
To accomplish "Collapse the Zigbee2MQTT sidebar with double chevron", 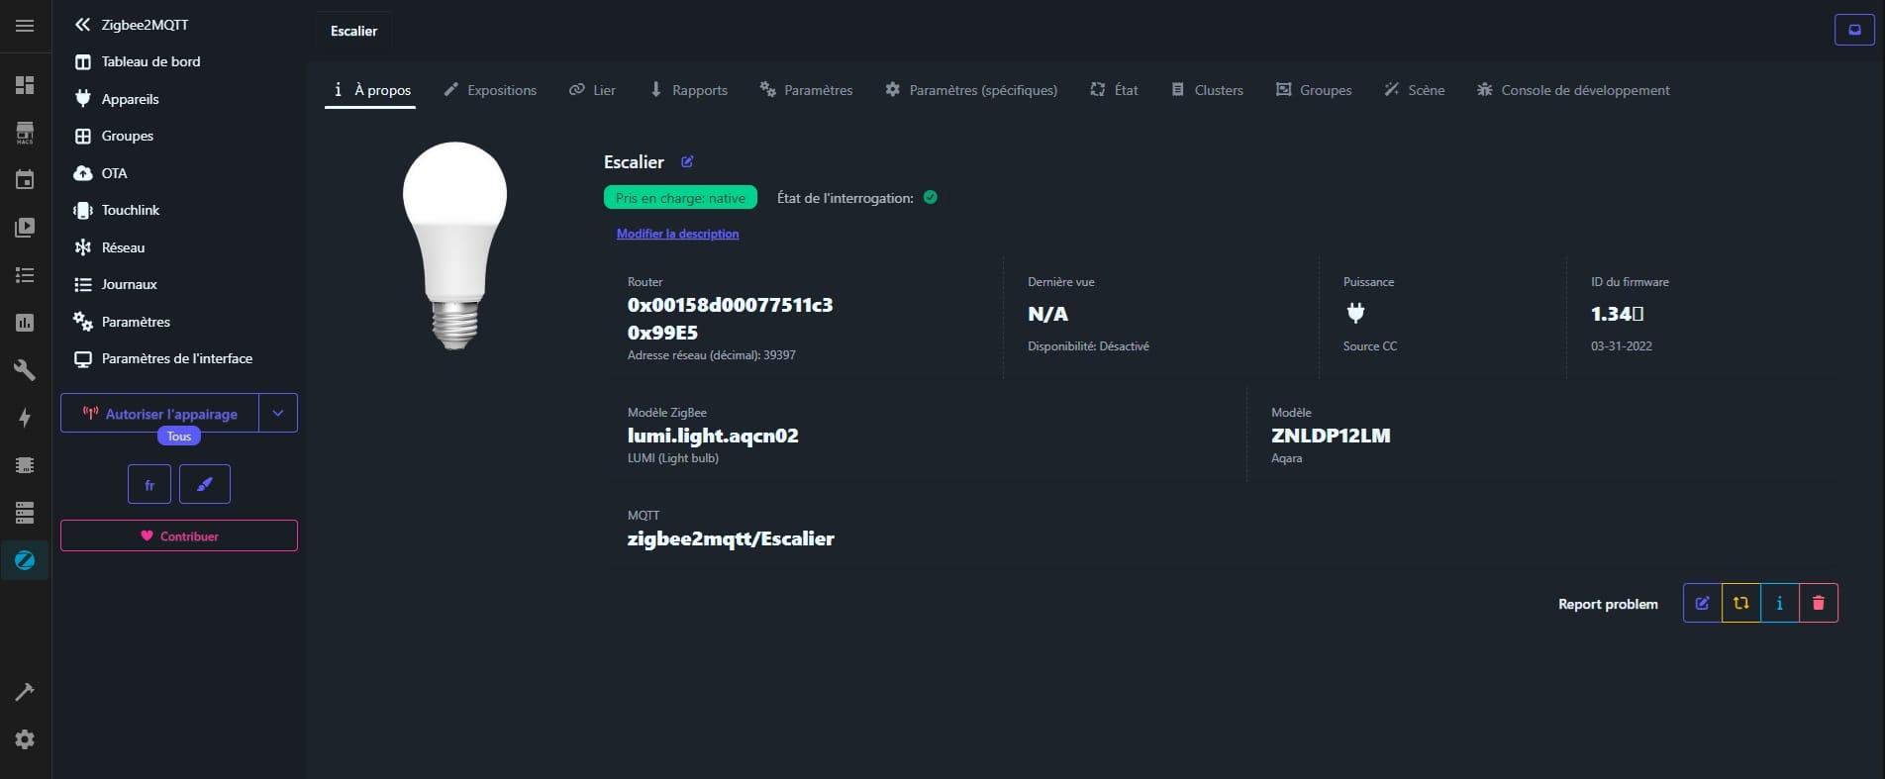I will [83, 25].
